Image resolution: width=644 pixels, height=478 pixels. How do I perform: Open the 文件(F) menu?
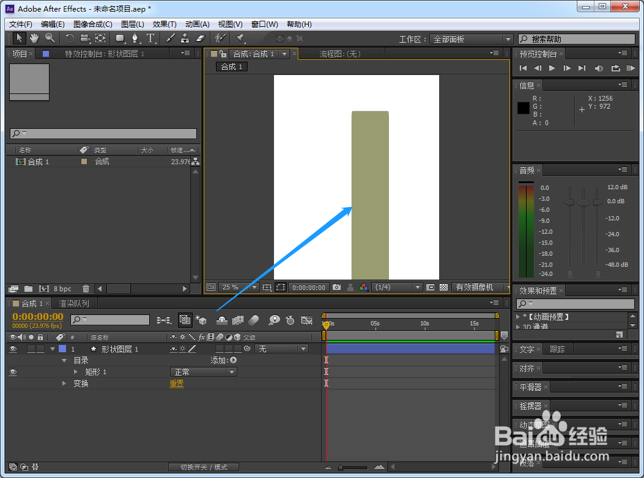coord(21,24)
